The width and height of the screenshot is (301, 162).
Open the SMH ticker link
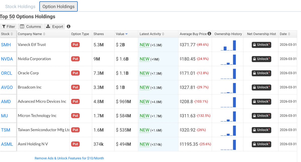6,45
